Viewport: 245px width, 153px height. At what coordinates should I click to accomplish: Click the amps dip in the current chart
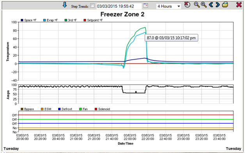(x=134, y=93)
